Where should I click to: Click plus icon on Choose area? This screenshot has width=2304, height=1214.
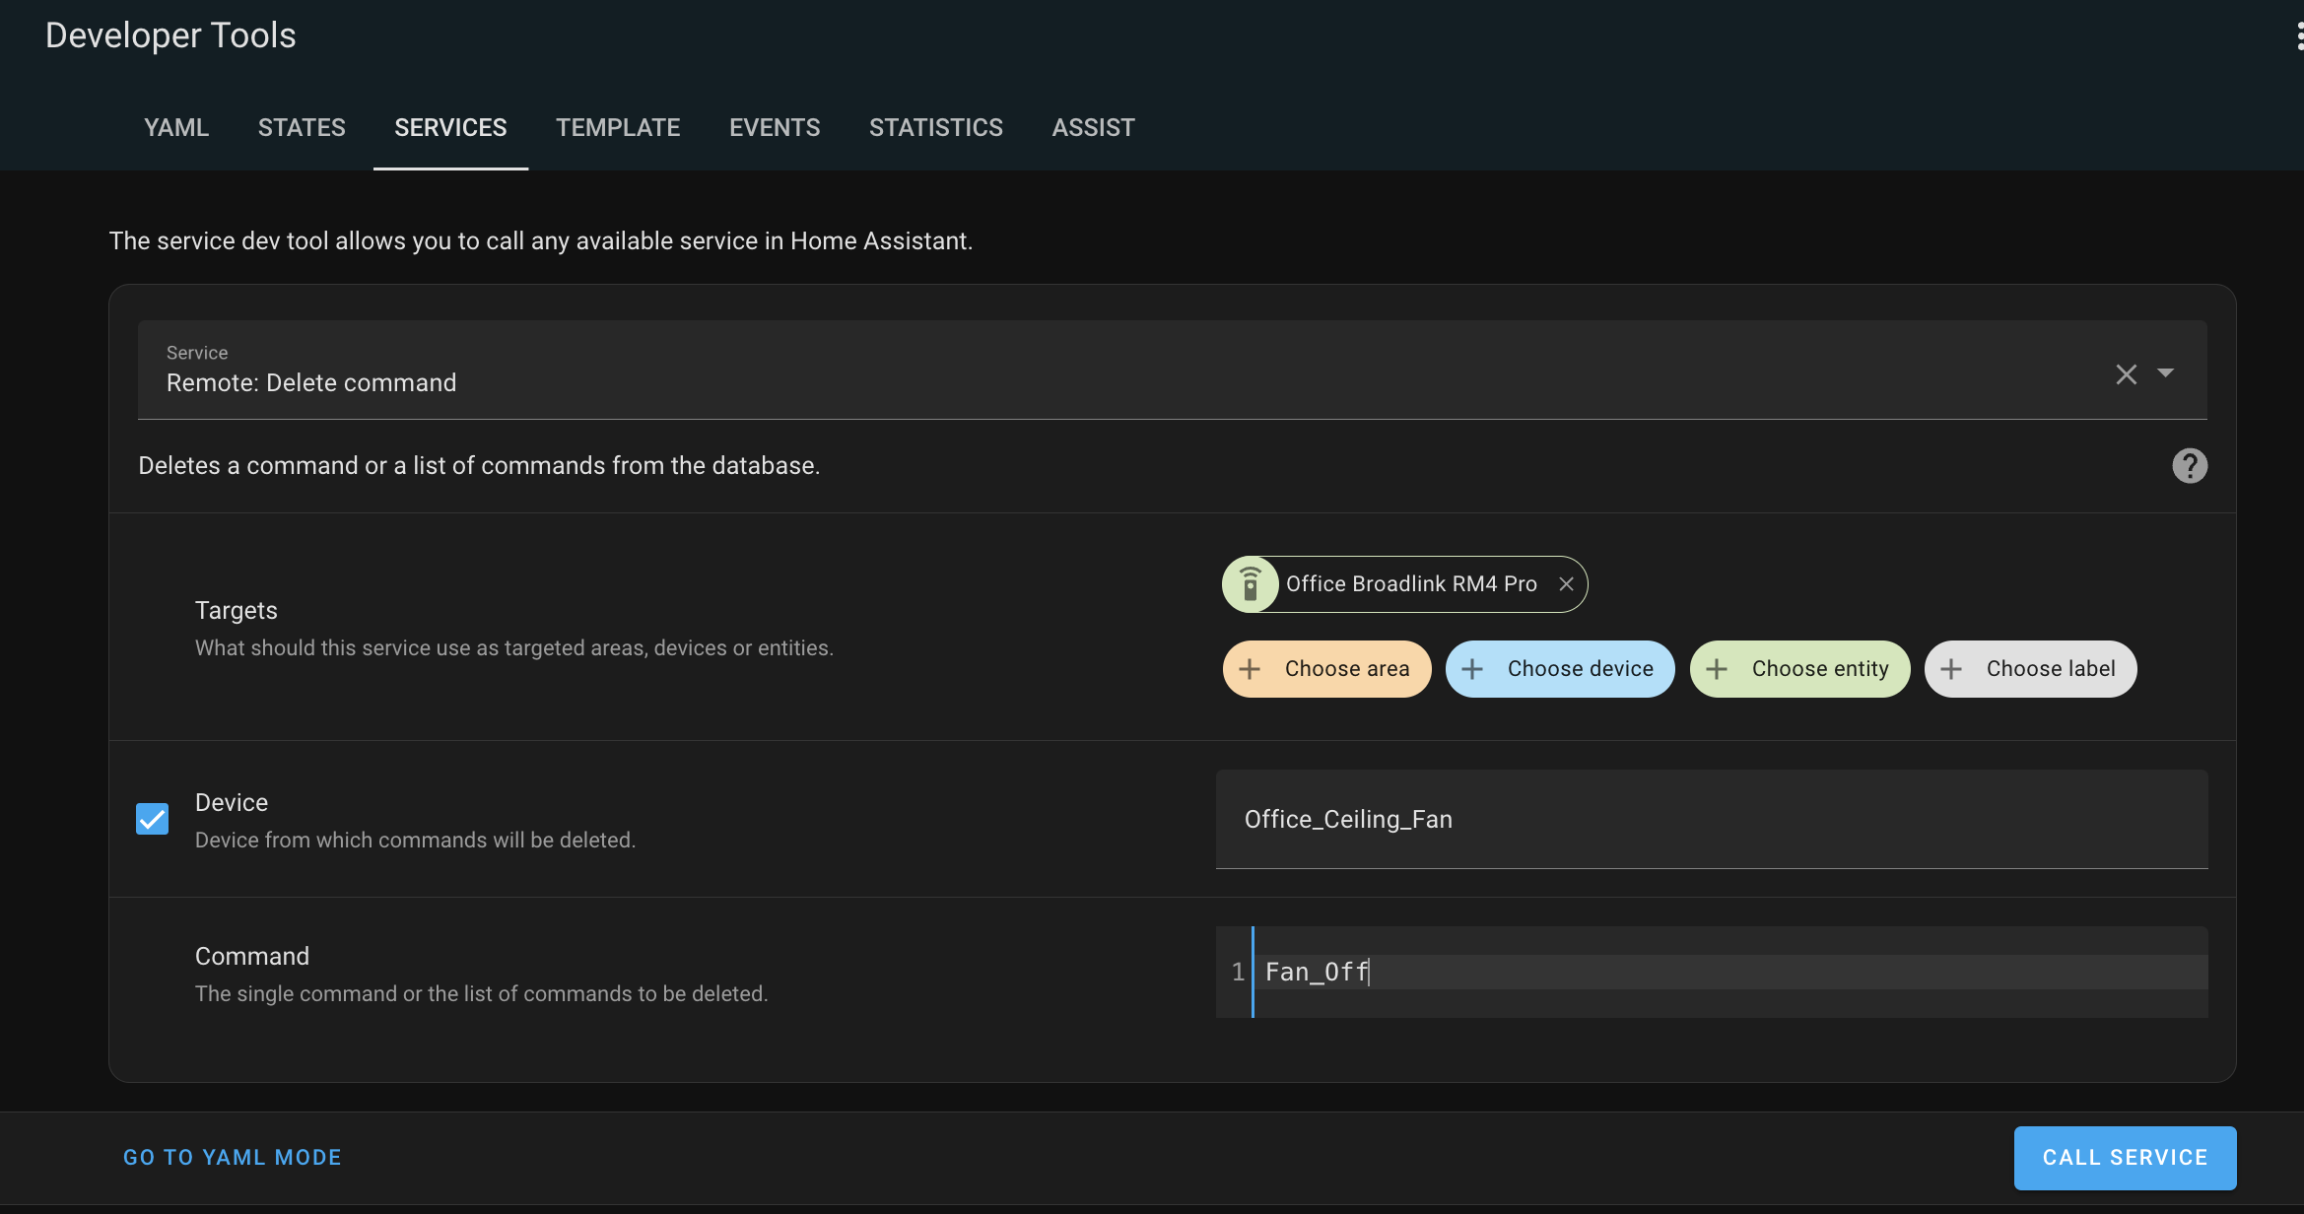[x=1250, y=669]
